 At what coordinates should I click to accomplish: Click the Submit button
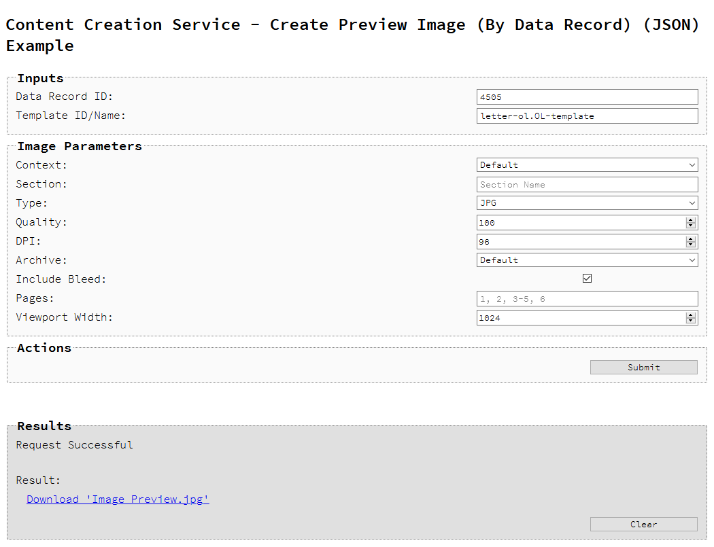pos(643,367)
